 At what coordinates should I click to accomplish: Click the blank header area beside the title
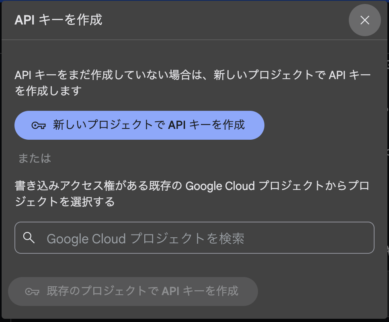(x=223, y=20)
